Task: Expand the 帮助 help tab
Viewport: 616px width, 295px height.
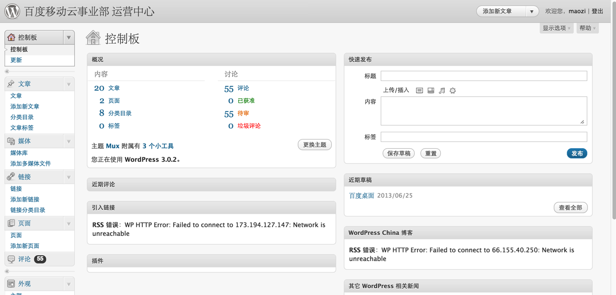Action: click(587, 28)
